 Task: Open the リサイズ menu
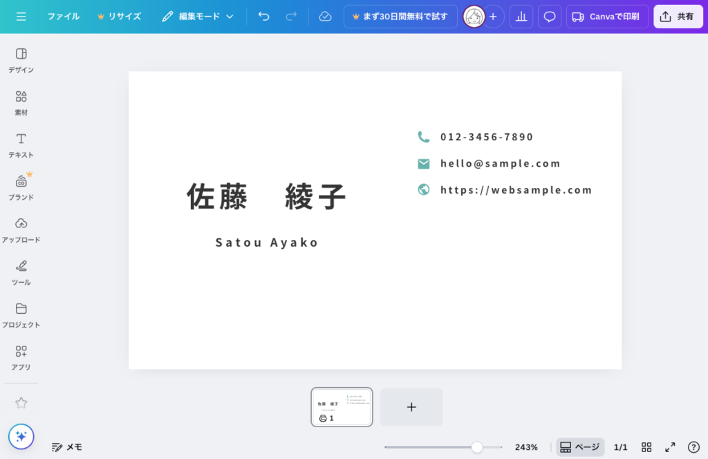coord(119,17)
